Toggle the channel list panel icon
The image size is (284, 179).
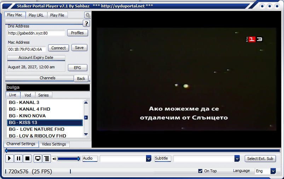tap(47, 159)
